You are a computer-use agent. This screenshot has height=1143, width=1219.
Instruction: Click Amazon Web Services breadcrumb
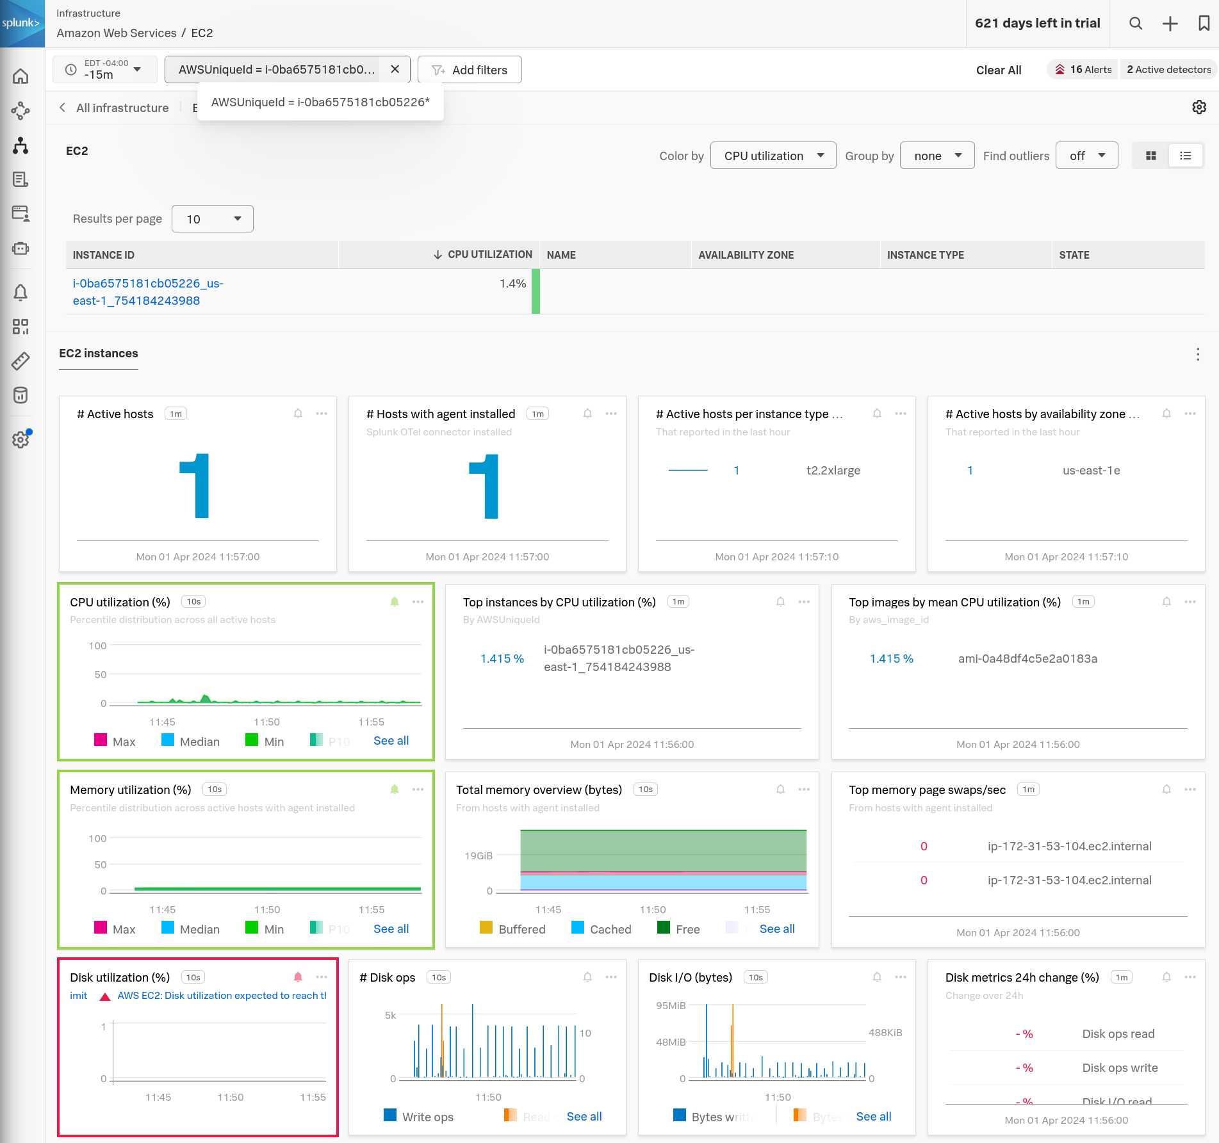pyautogui.click(x=117, y=33)
